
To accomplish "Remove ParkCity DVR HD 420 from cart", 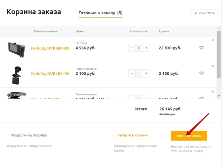I will pyautogui.click(x=212, y=40).
